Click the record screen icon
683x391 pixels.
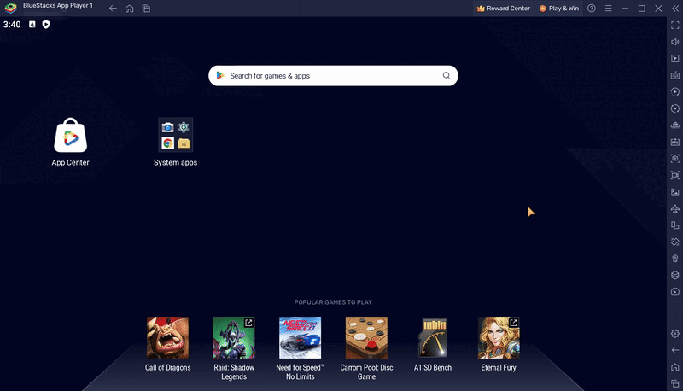click(x=675, y=175)
